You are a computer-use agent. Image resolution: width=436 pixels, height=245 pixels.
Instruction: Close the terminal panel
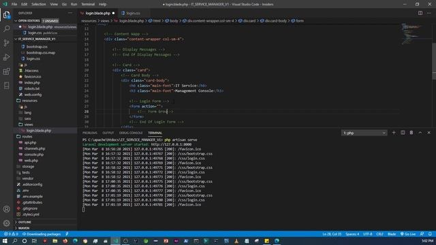(429, 133)
